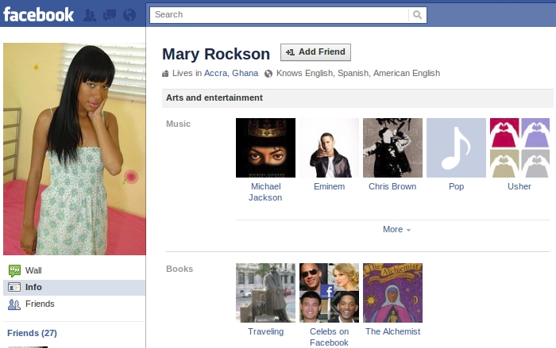This screenshot has width=556, height=348.
Task: Open the Eminem page thumbnail
Action: pos(329,147)
